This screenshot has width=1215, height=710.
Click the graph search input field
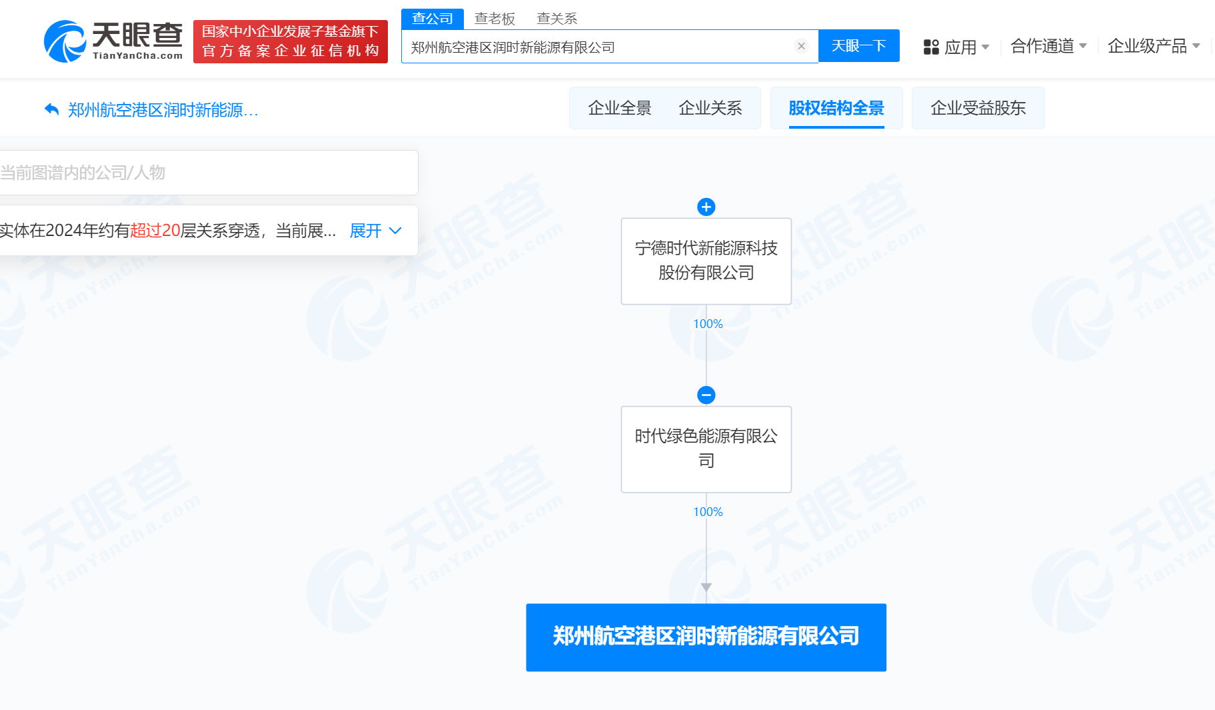[200, 173]
